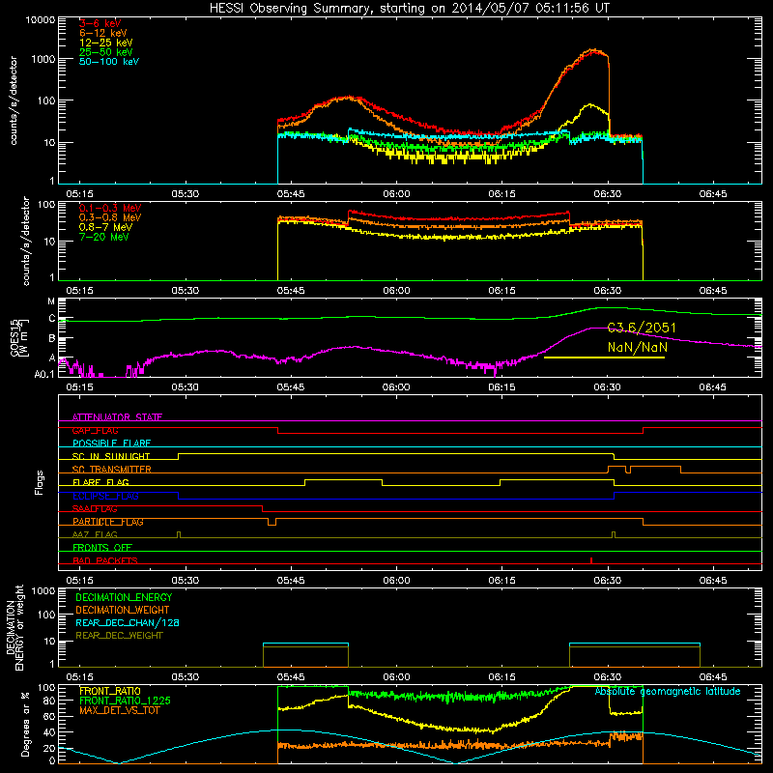Screen dimensions: 773x773
Task: Select the 6-12 keV legend label
Action: coord(103,33)
